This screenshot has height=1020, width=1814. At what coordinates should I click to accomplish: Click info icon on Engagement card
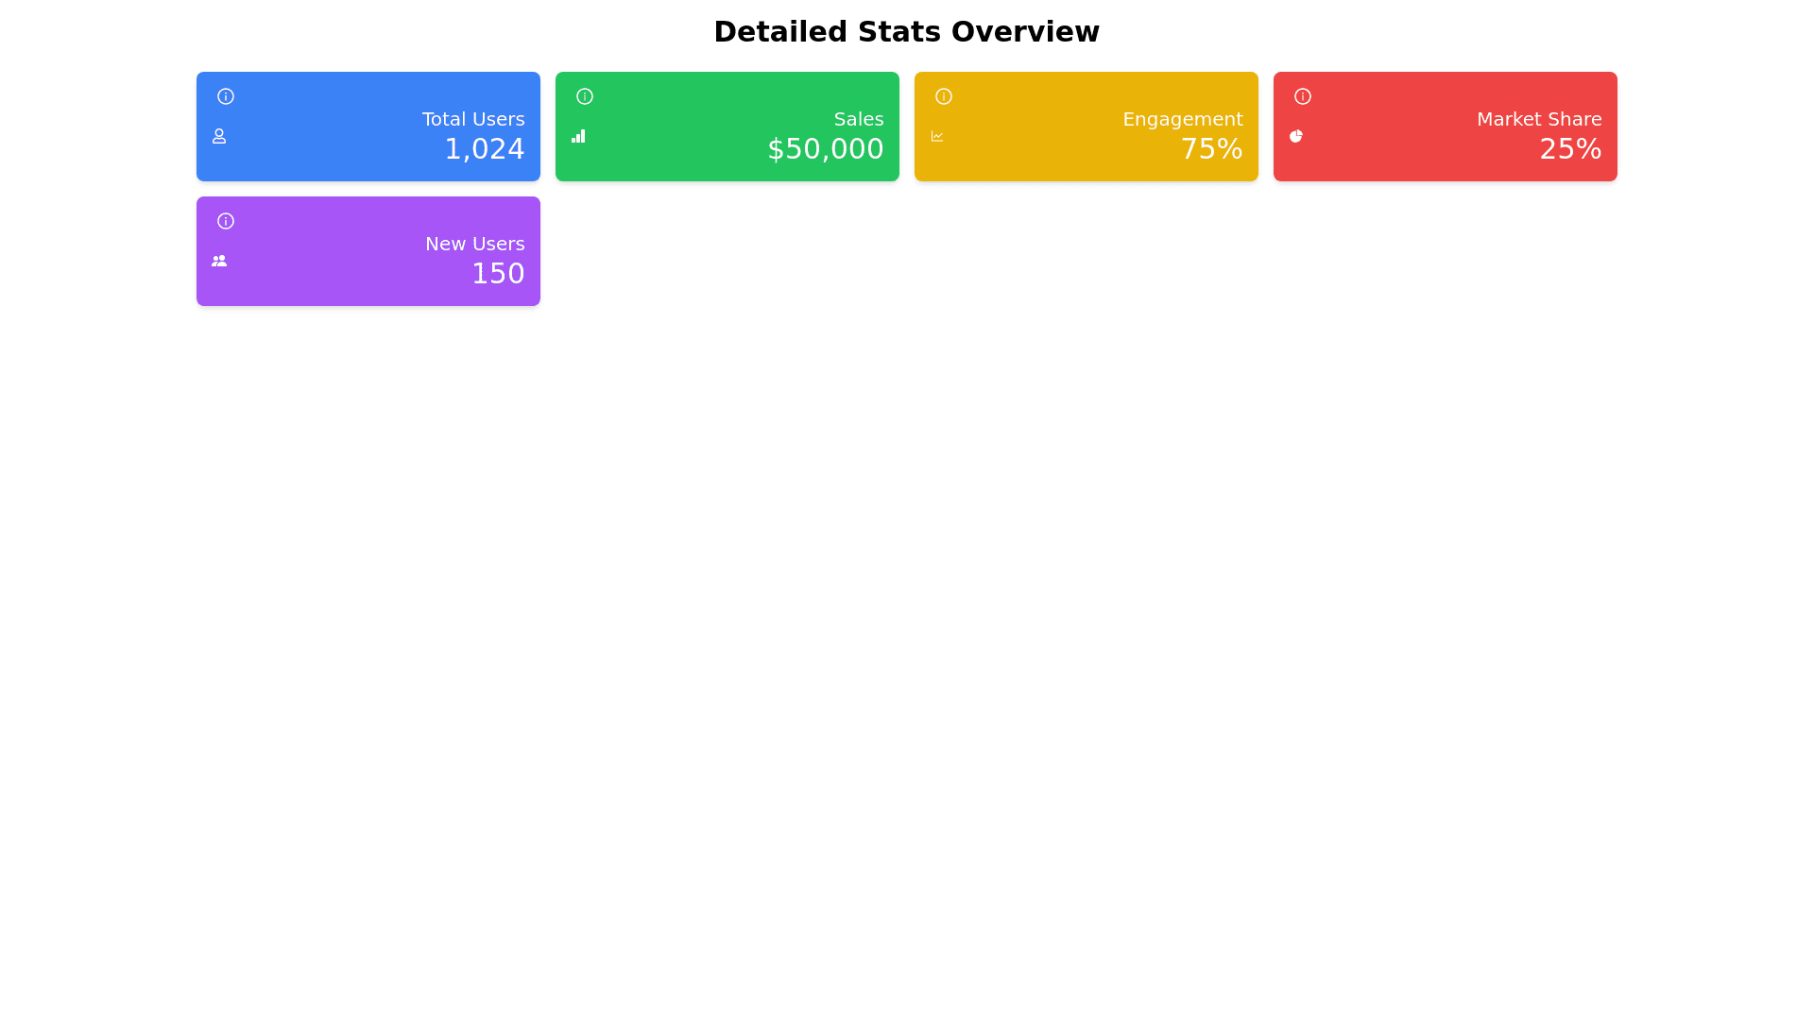pos(943,96)
